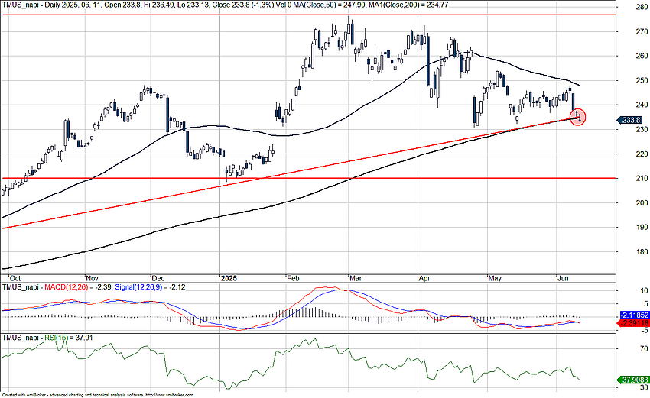Click the 70 label on RSI axis
Viewport: 650px width, 398px height.
coord(644,349)
